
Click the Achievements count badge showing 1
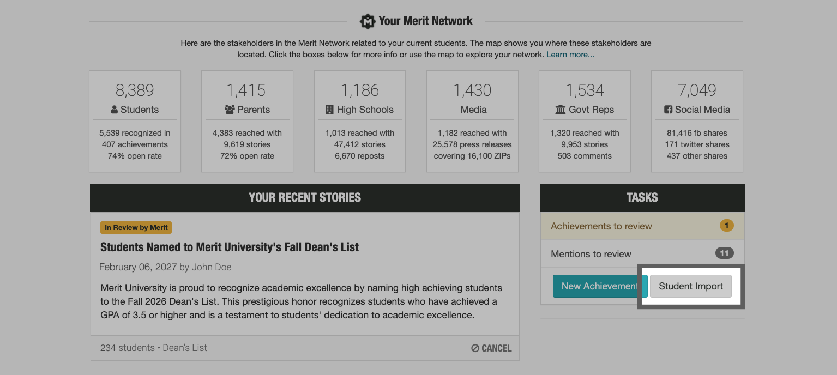tap(726, 226)
